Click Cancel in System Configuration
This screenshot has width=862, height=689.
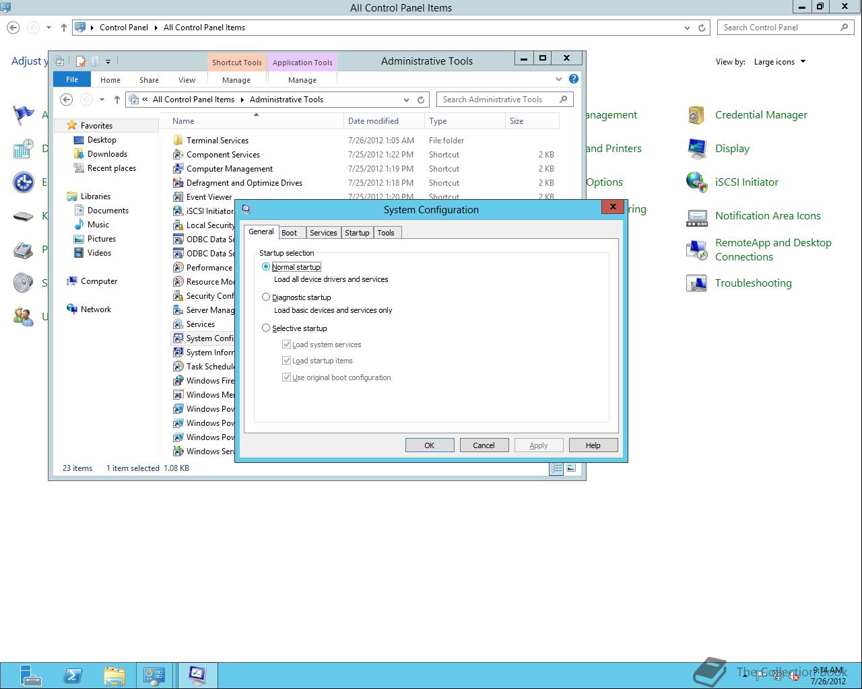tap(484, 445)
